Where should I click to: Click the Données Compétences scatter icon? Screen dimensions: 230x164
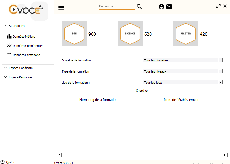coord(9,45)
